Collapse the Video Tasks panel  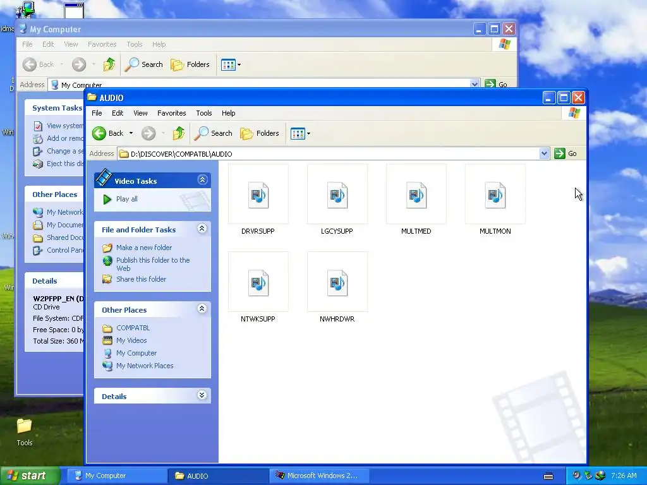tap(202, 180)
